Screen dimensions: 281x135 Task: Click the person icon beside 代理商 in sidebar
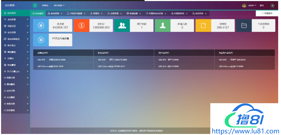point(5,58)
